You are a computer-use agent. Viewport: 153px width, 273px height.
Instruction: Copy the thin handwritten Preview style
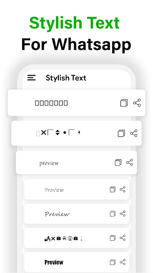[113, 189]
